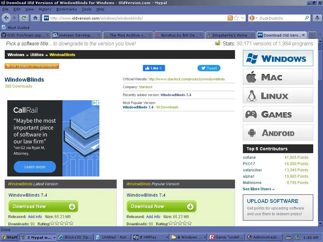Viewport: 323px width, 242px height.
Task: Open the Bookmarks menu
Action: pos(67,9)
